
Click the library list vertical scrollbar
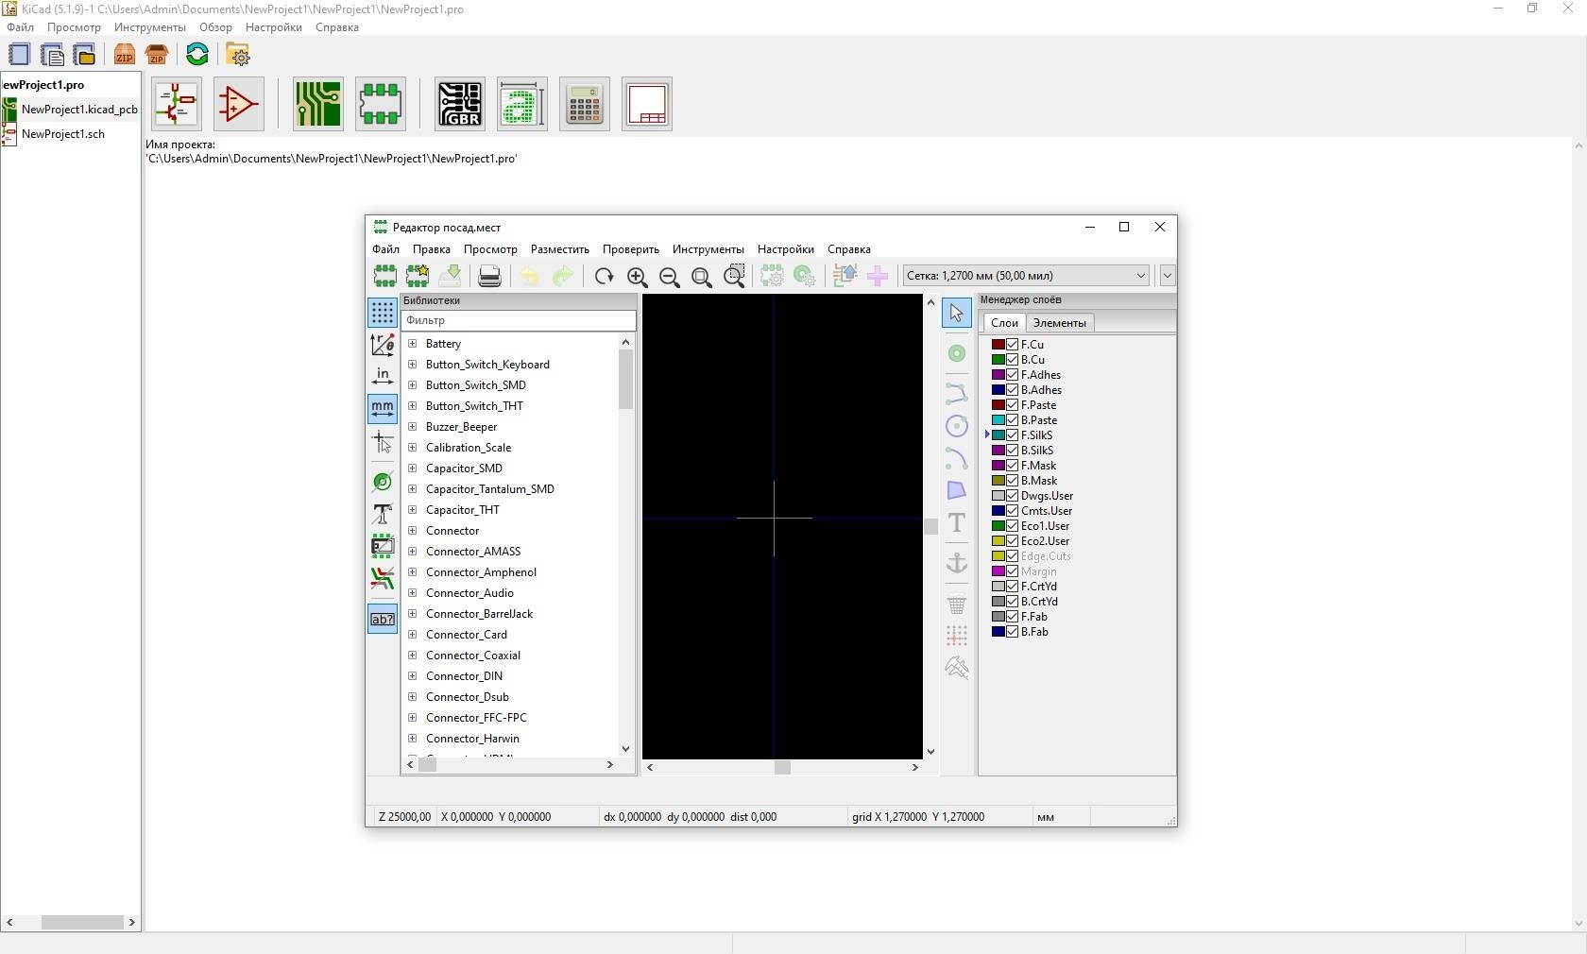click(625, 380)
